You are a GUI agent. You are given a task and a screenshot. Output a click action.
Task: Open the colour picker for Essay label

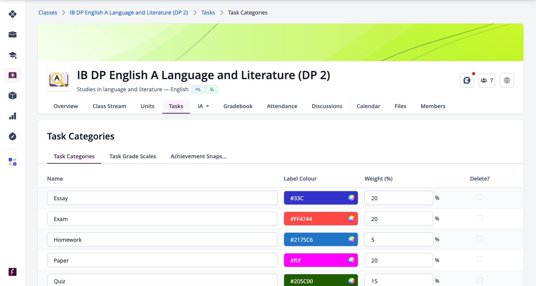tap(352, 198)
